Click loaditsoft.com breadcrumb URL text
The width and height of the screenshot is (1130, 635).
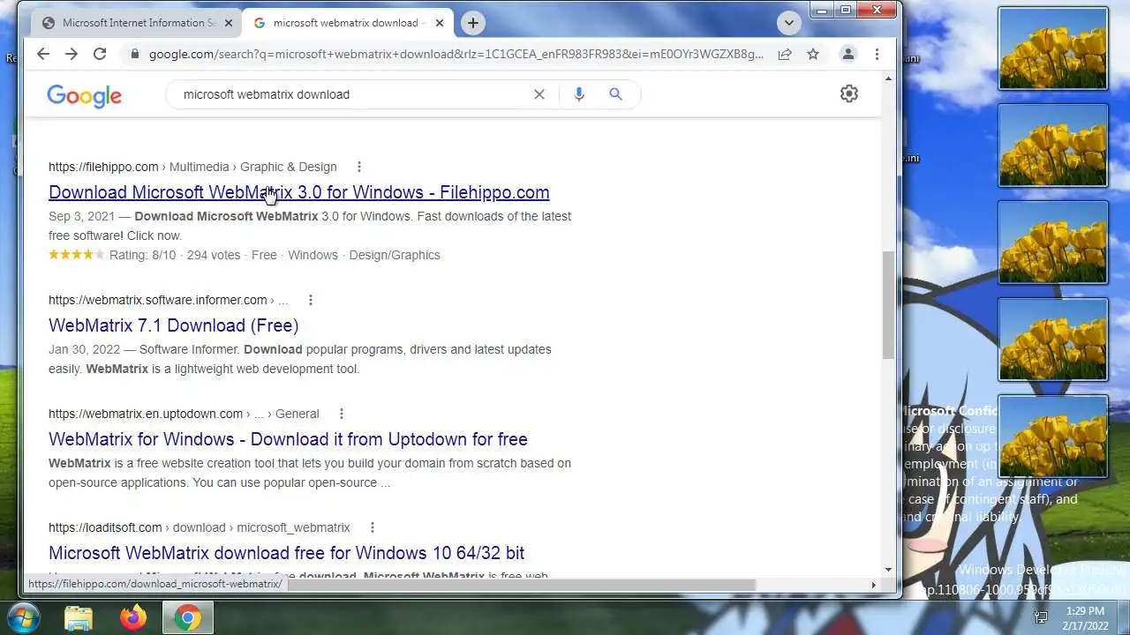(200, 527)
